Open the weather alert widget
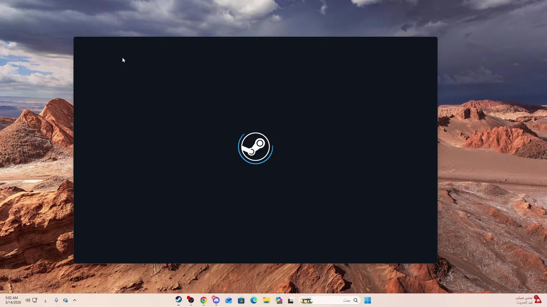The image size is (547, 307). [x=529, y=300]
